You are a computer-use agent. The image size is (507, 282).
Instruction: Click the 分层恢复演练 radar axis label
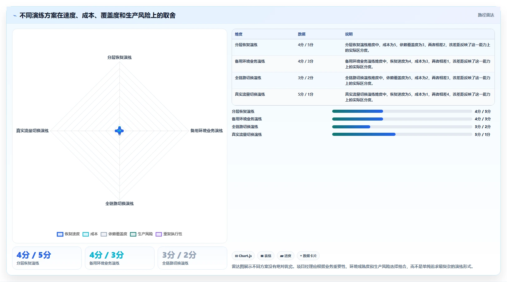(x=120, y=57)
